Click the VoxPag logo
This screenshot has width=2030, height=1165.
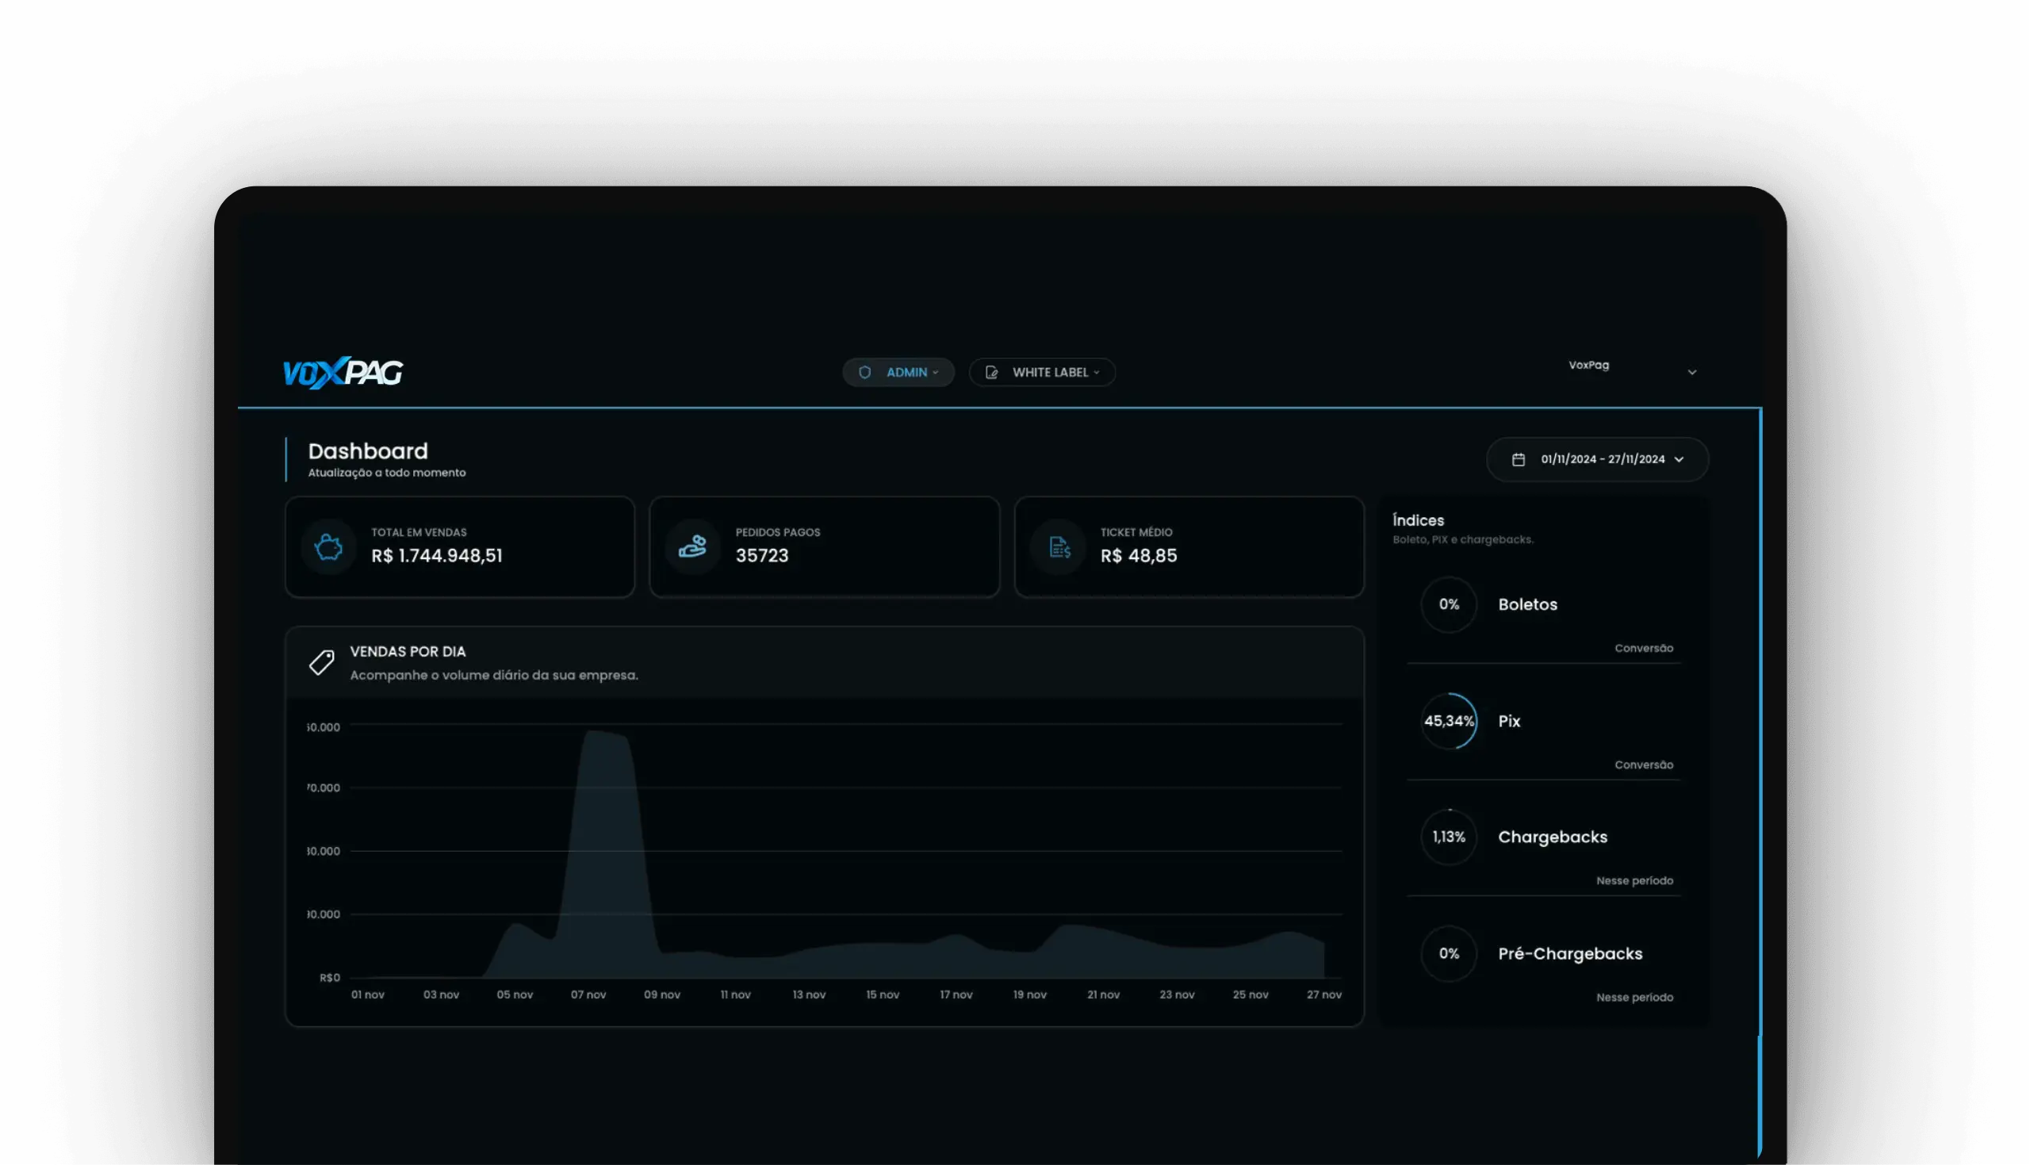(x=343, y=372)
